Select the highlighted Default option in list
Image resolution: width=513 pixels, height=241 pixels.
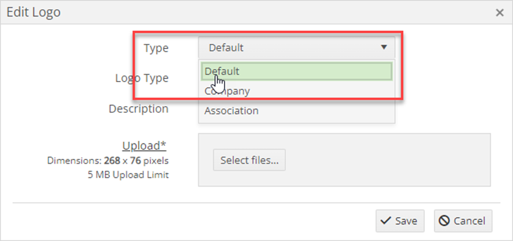pos(296,71)
